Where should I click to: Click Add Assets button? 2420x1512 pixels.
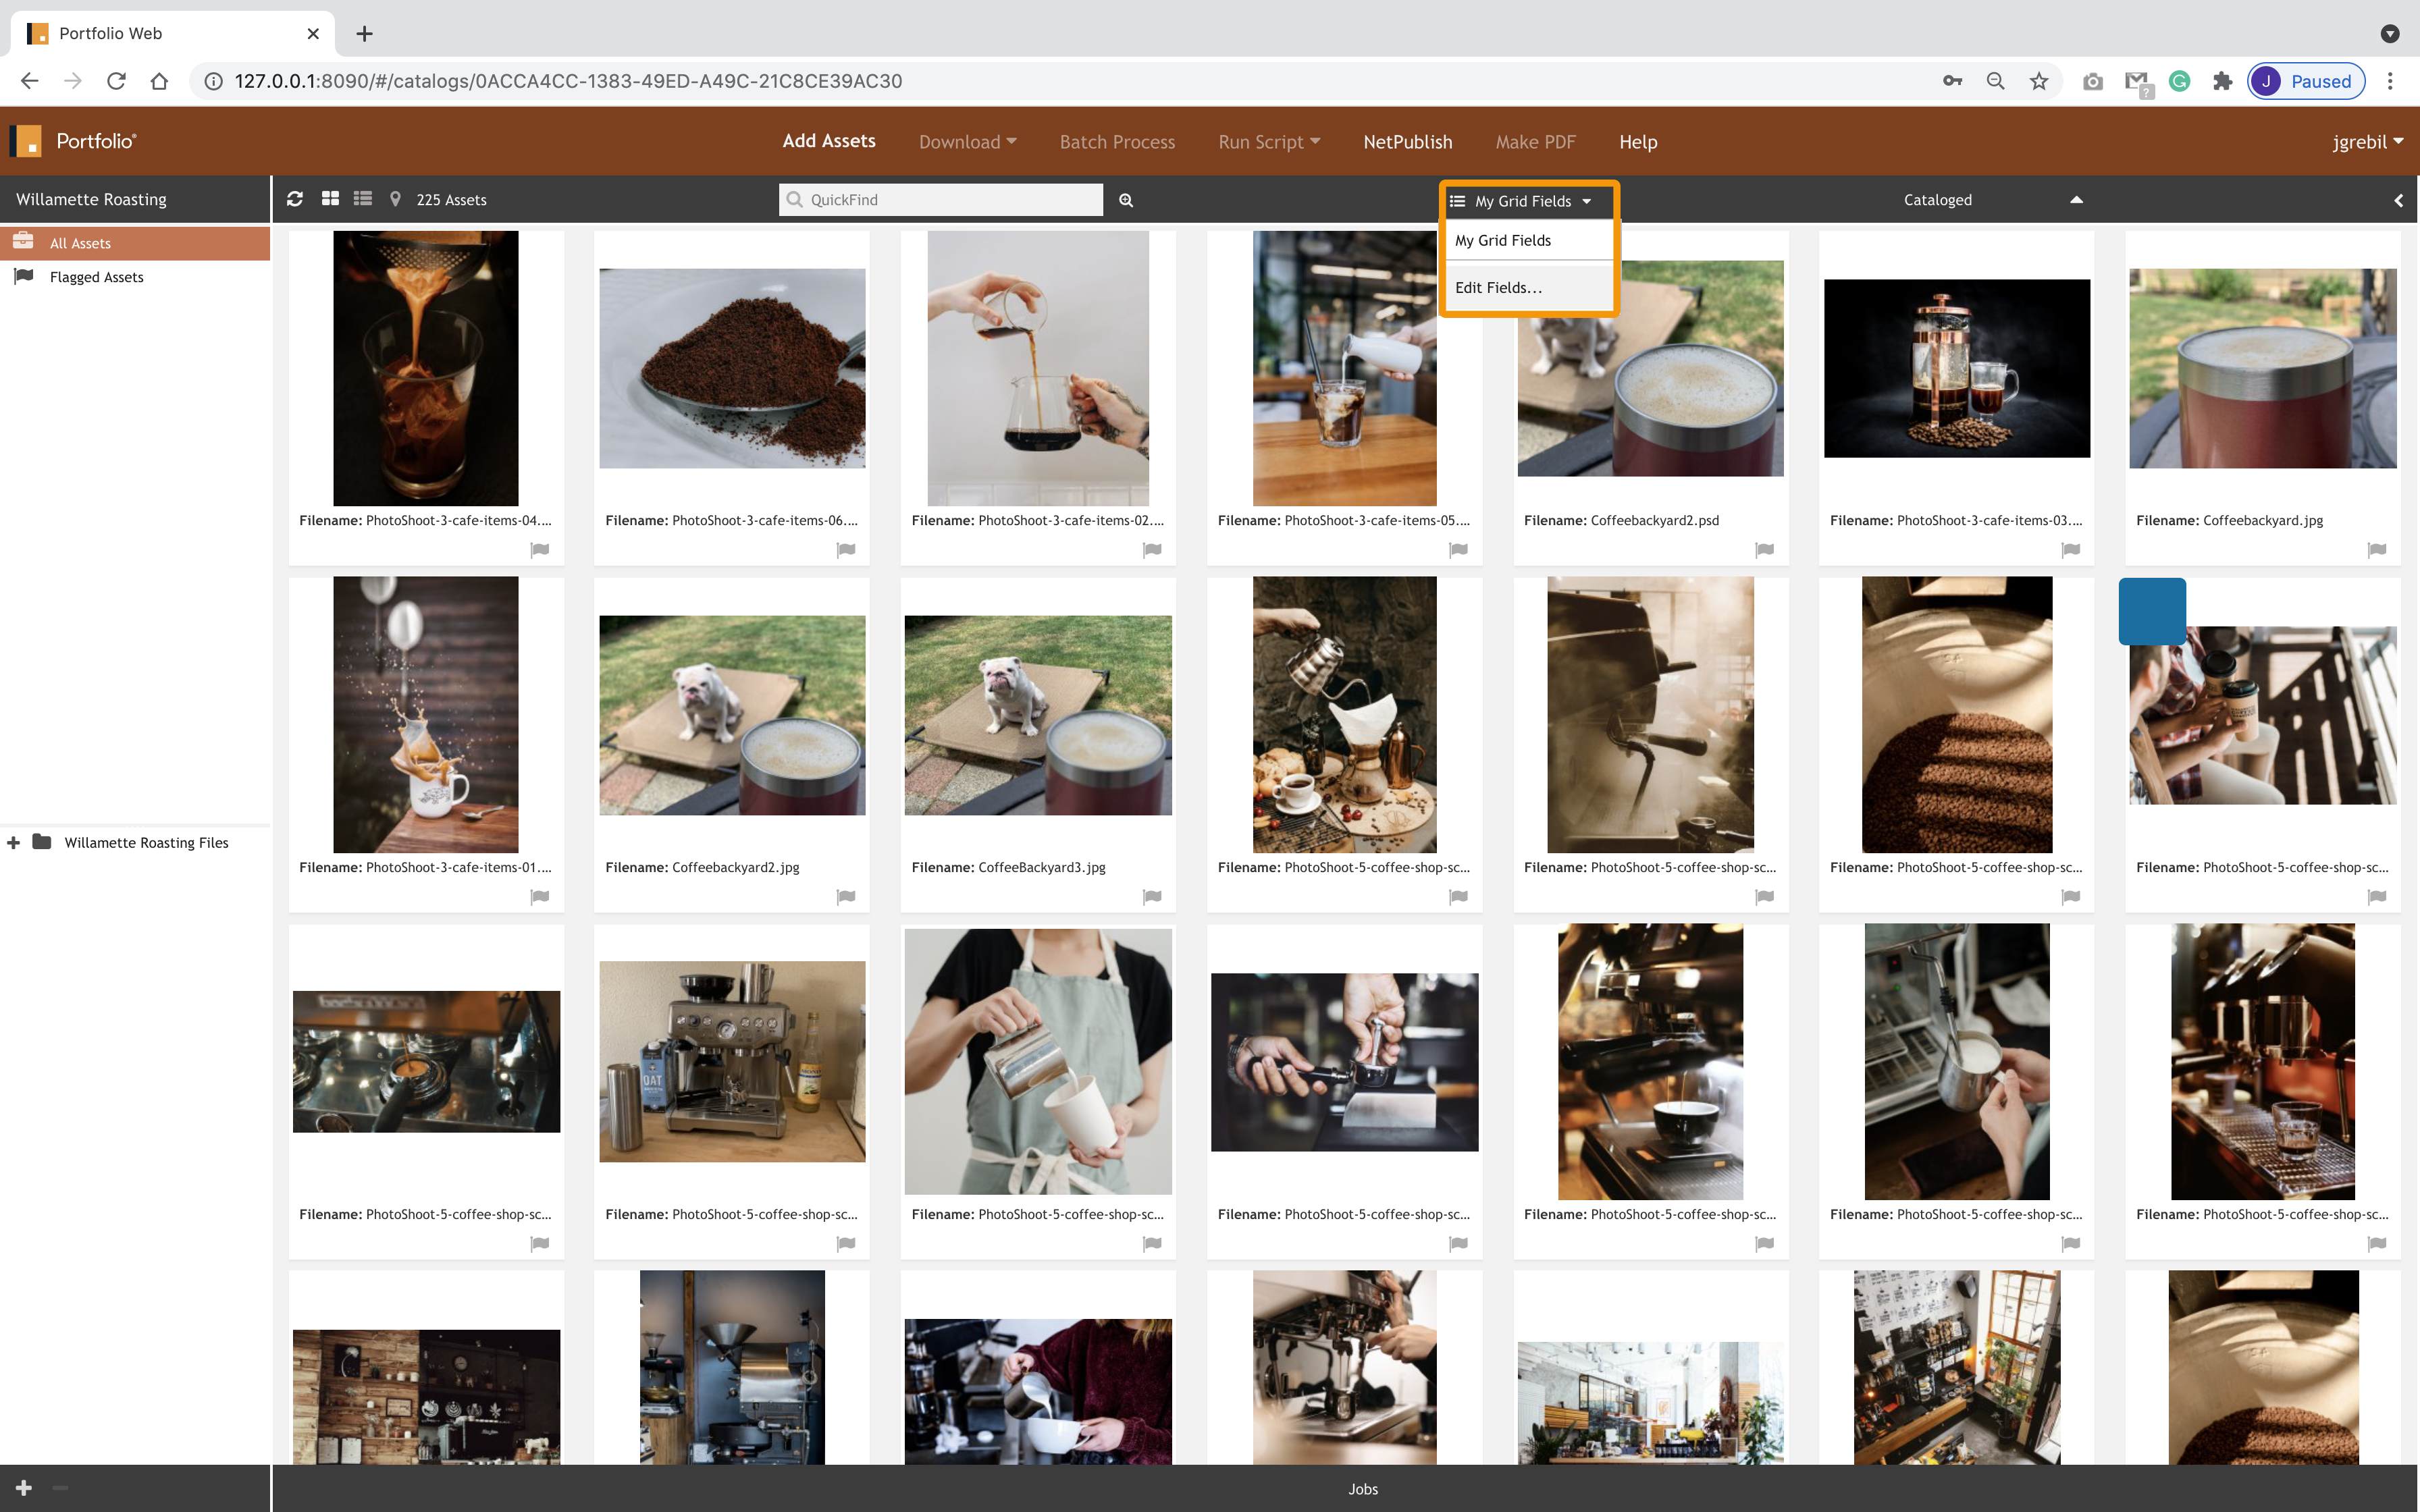829,141
